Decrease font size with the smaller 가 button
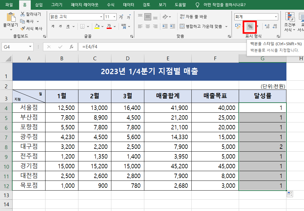Viewport: 304px width, 211px height. tap(129, 17)
